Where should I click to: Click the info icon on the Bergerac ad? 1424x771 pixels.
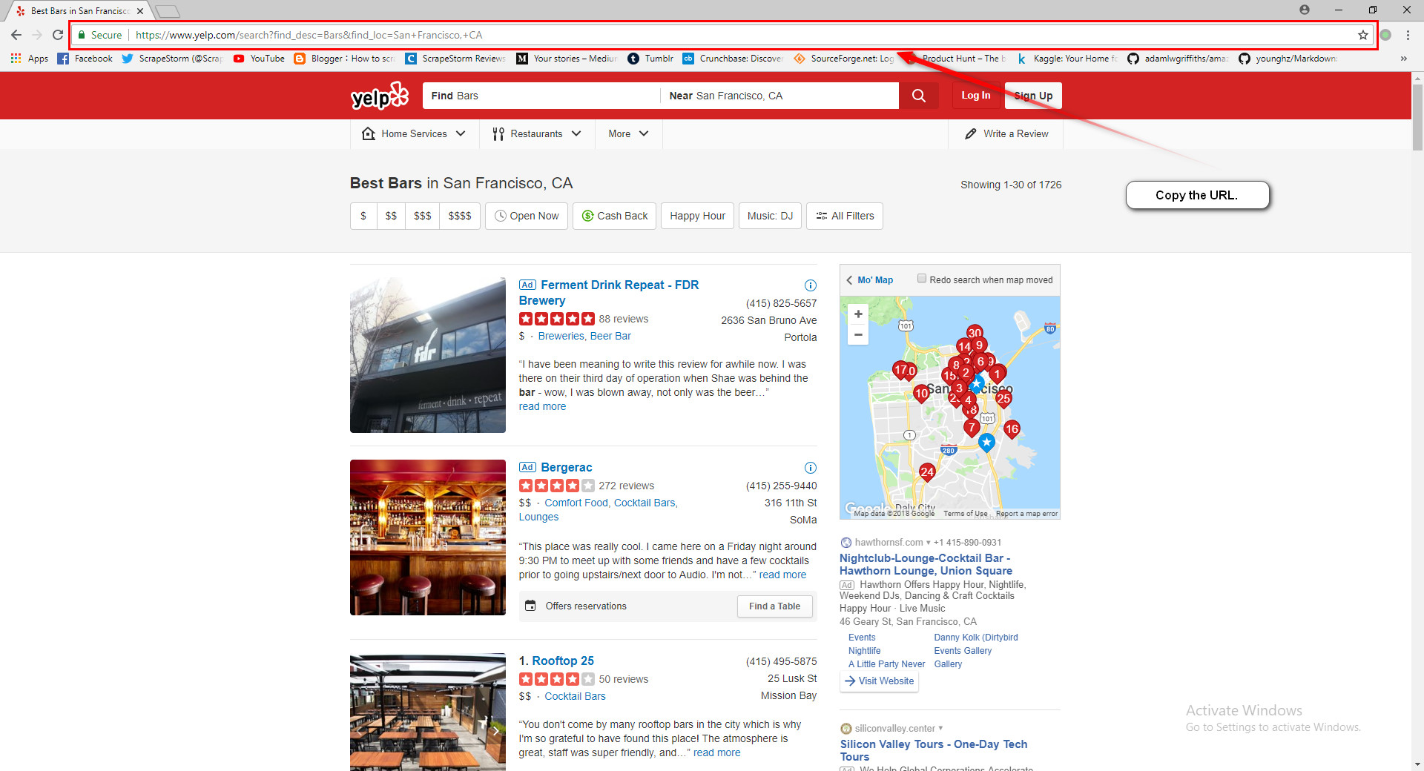click(x=811, y=468)
